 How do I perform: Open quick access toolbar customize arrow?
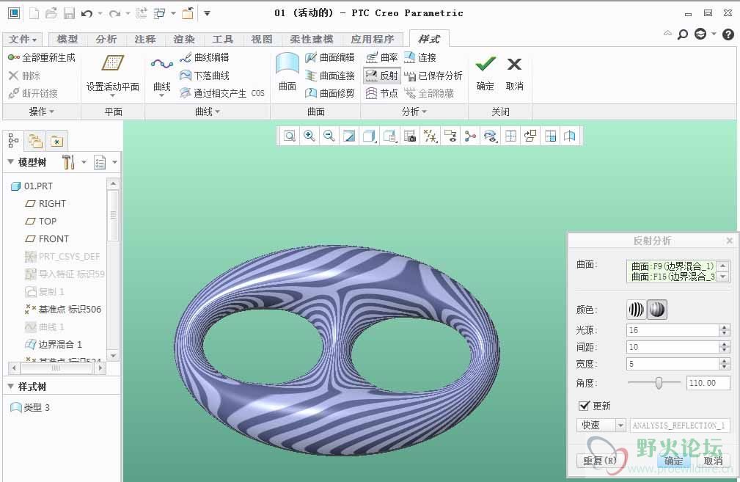click(207, 14)
